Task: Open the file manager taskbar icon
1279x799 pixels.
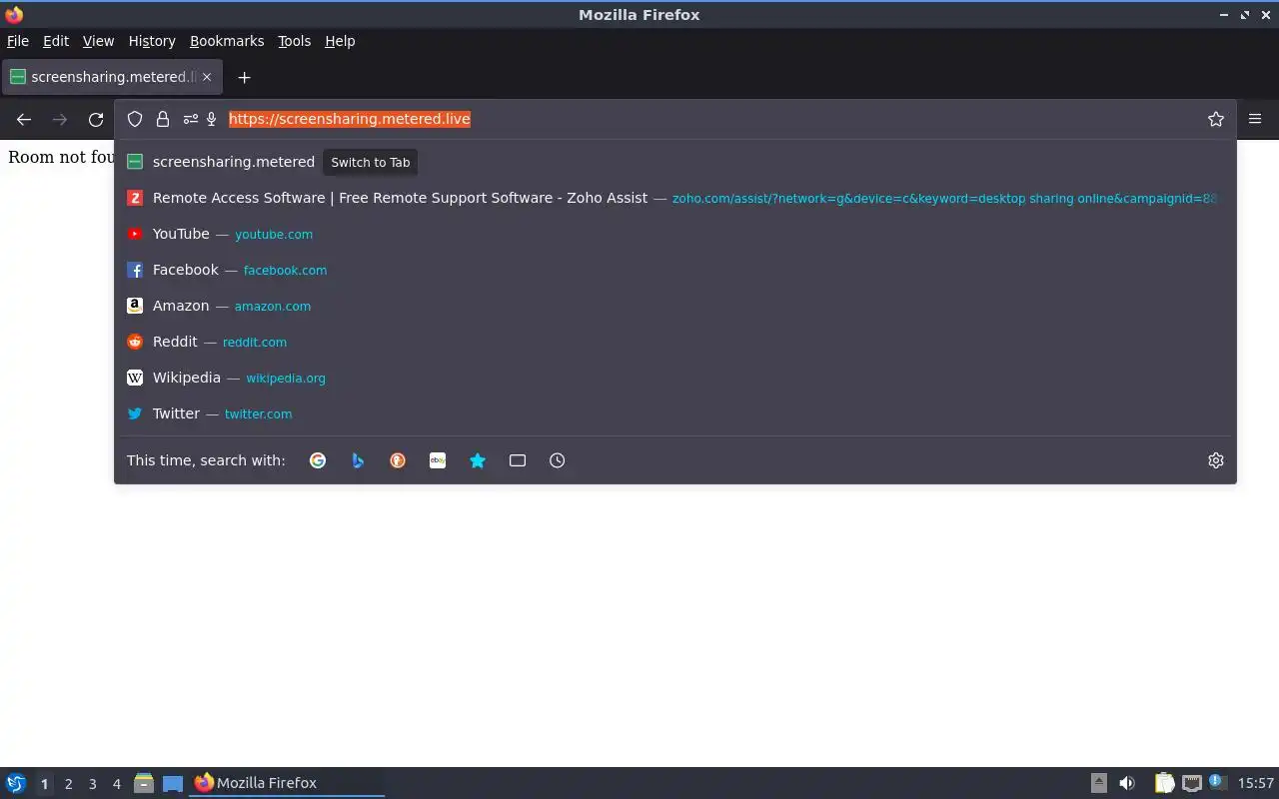Action: point(144,783)
